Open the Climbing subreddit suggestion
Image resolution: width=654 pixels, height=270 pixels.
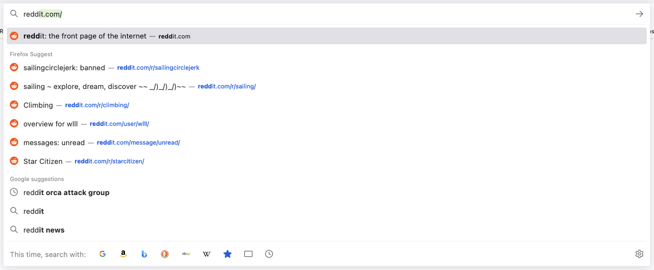pyautogui.click(x=326, y=105)
